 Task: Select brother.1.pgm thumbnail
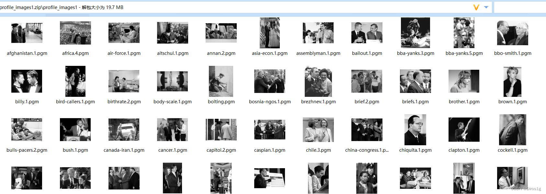point(464,81)
